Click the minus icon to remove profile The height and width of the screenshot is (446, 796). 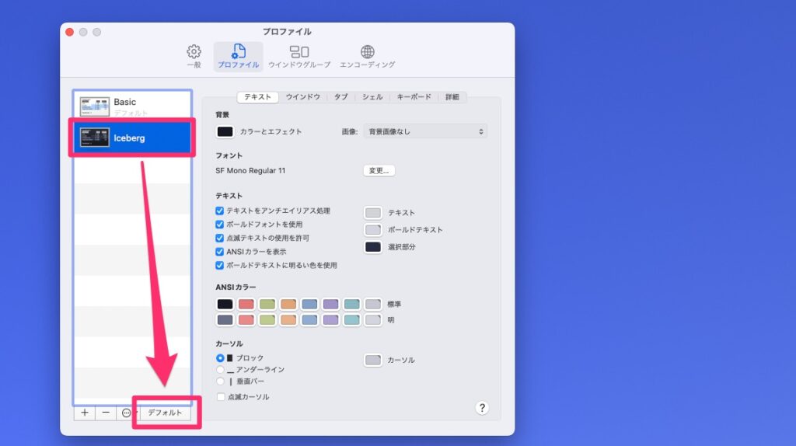pyautogui.click(x=106, y=413)
